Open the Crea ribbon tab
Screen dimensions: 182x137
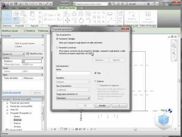pos(13,8)
